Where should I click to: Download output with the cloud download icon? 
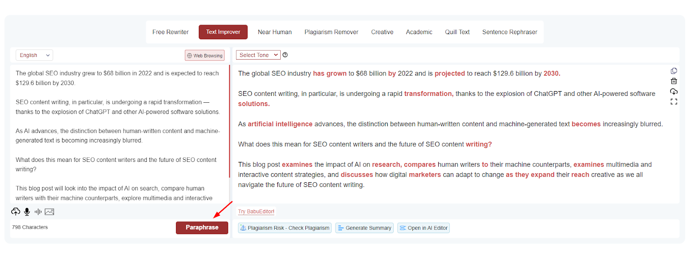674,92
